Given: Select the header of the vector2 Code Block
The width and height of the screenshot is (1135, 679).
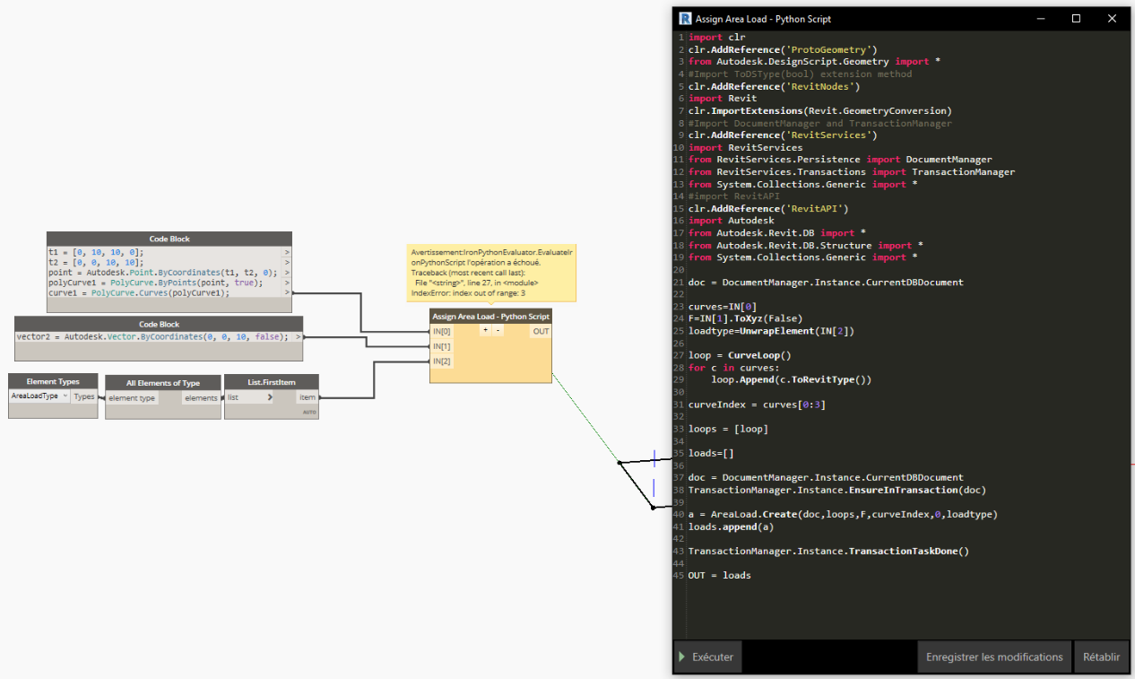Looking at the screenshot, I should pos(159,324).
